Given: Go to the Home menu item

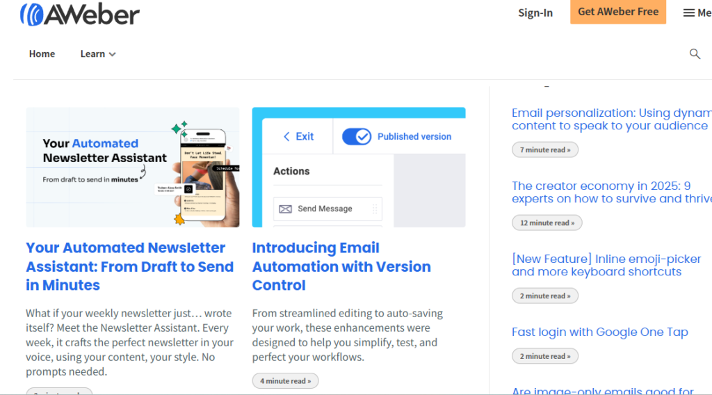Looking at the screenshot, I should pos(42,54).
